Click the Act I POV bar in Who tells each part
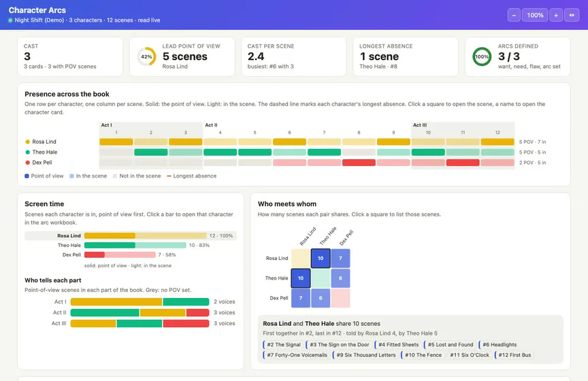 (x=140, y=302)
